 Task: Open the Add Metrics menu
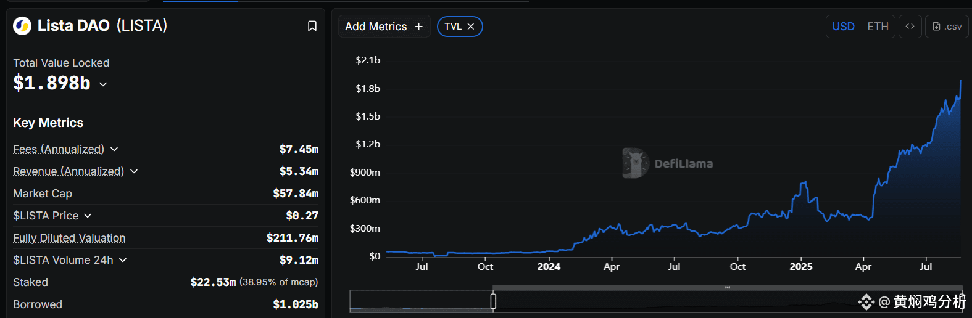[x=376, y=26]
